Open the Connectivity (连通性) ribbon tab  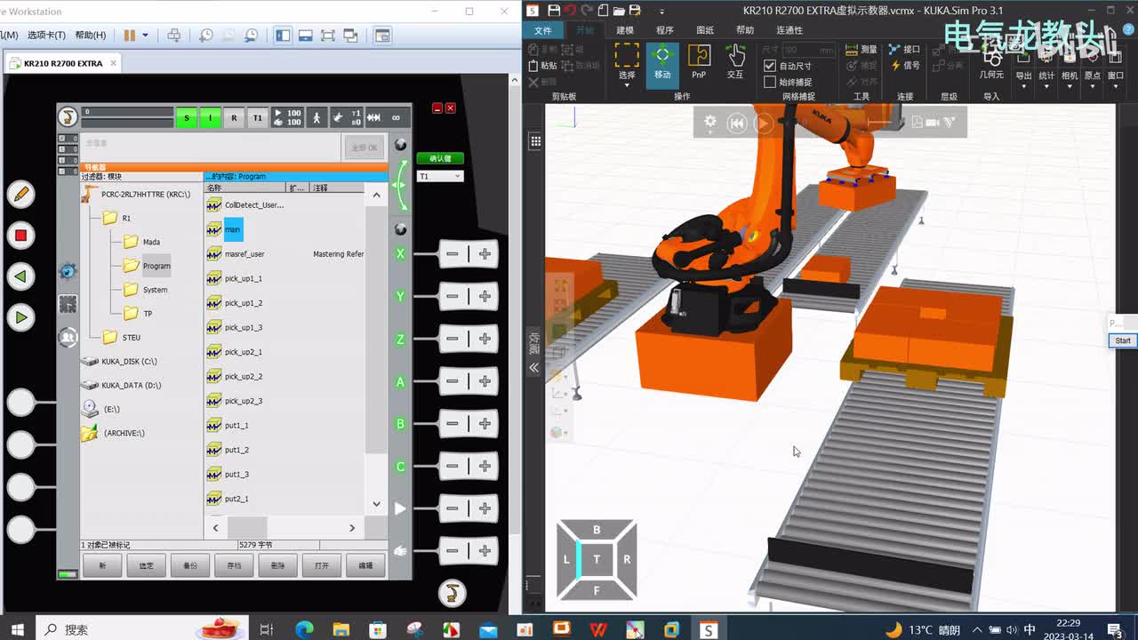[789, 30]
